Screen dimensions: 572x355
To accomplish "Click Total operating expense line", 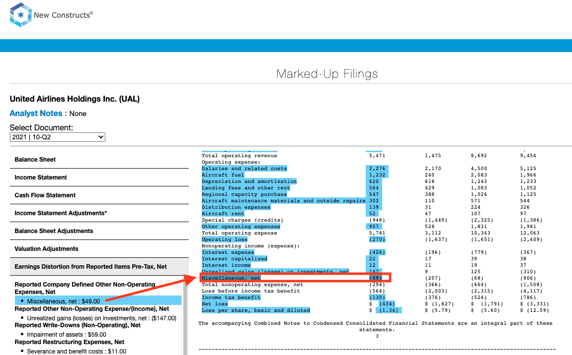I will coord(240,233).
